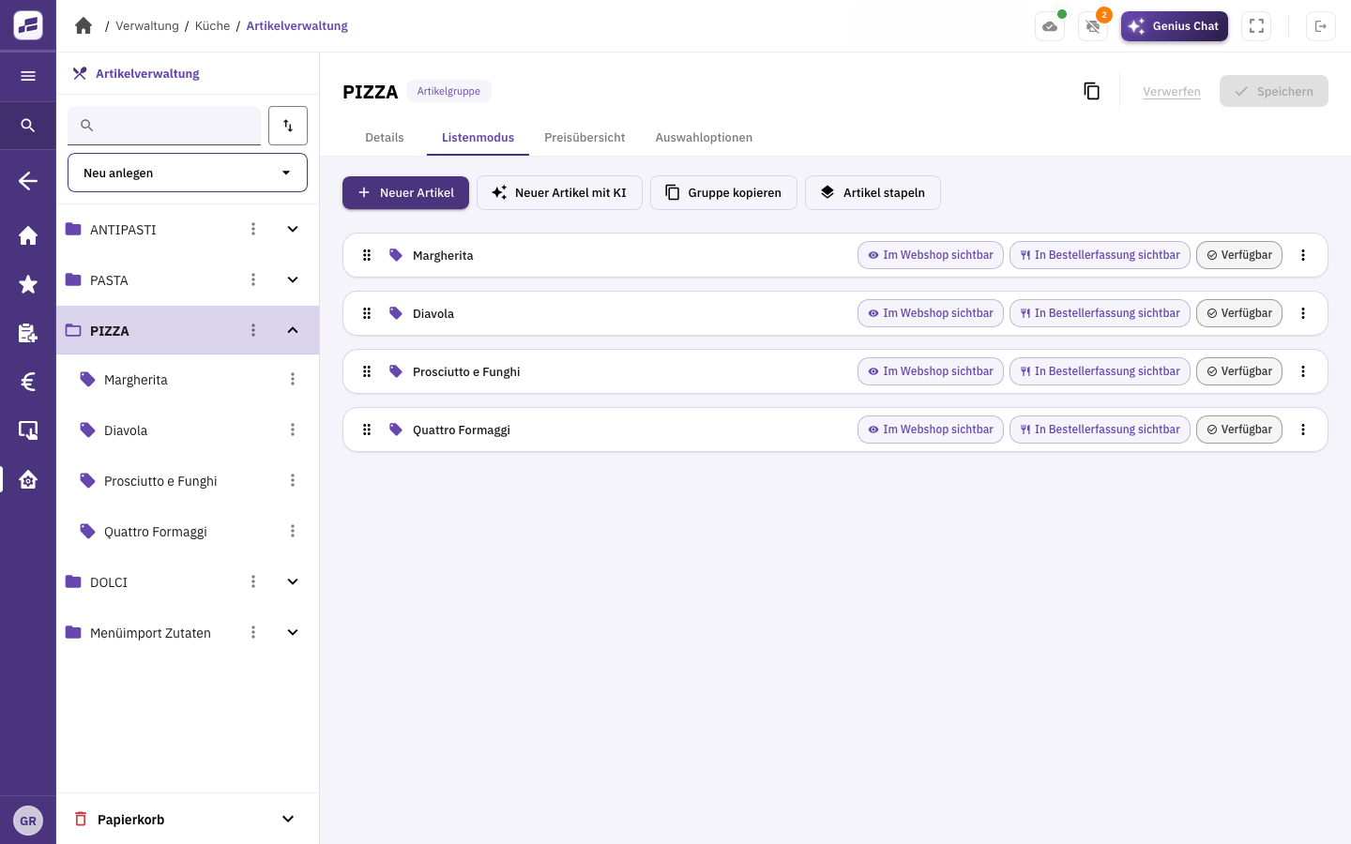1351x844 pixels.
Task: Toggle Margherita Verfügbar chip
Action: 1239,255
